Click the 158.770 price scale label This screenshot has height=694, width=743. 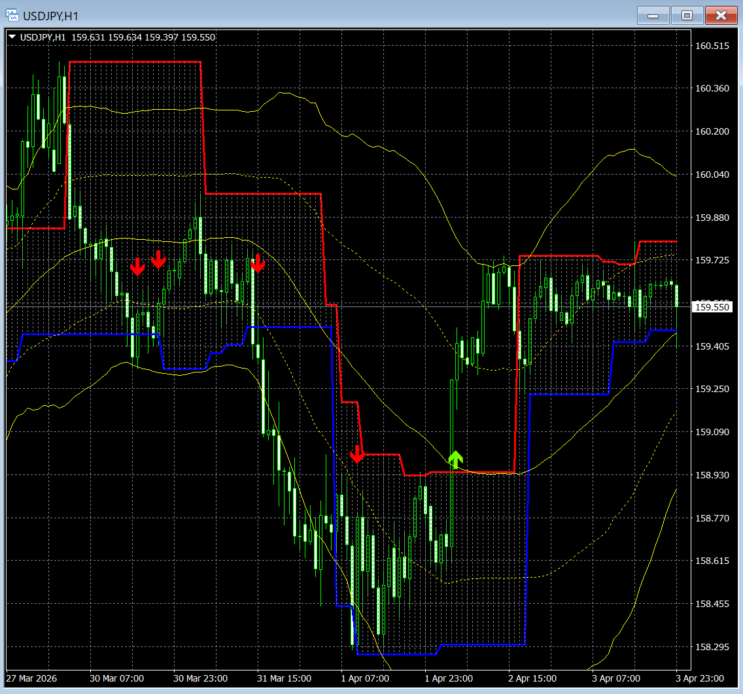click(x=712, y=518)
